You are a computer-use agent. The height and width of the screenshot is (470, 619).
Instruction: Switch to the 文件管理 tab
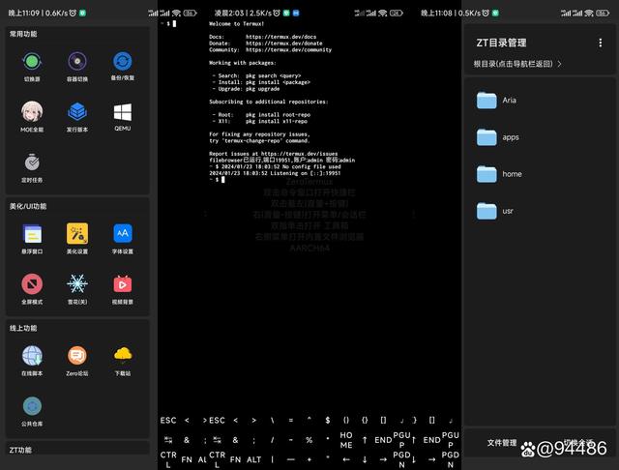[x=502, y=443]
